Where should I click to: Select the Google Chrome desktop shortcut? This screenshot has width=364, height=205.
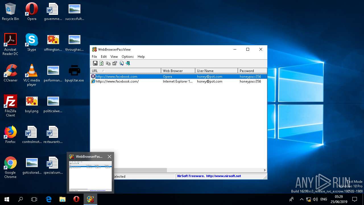(x=11, y=167)
